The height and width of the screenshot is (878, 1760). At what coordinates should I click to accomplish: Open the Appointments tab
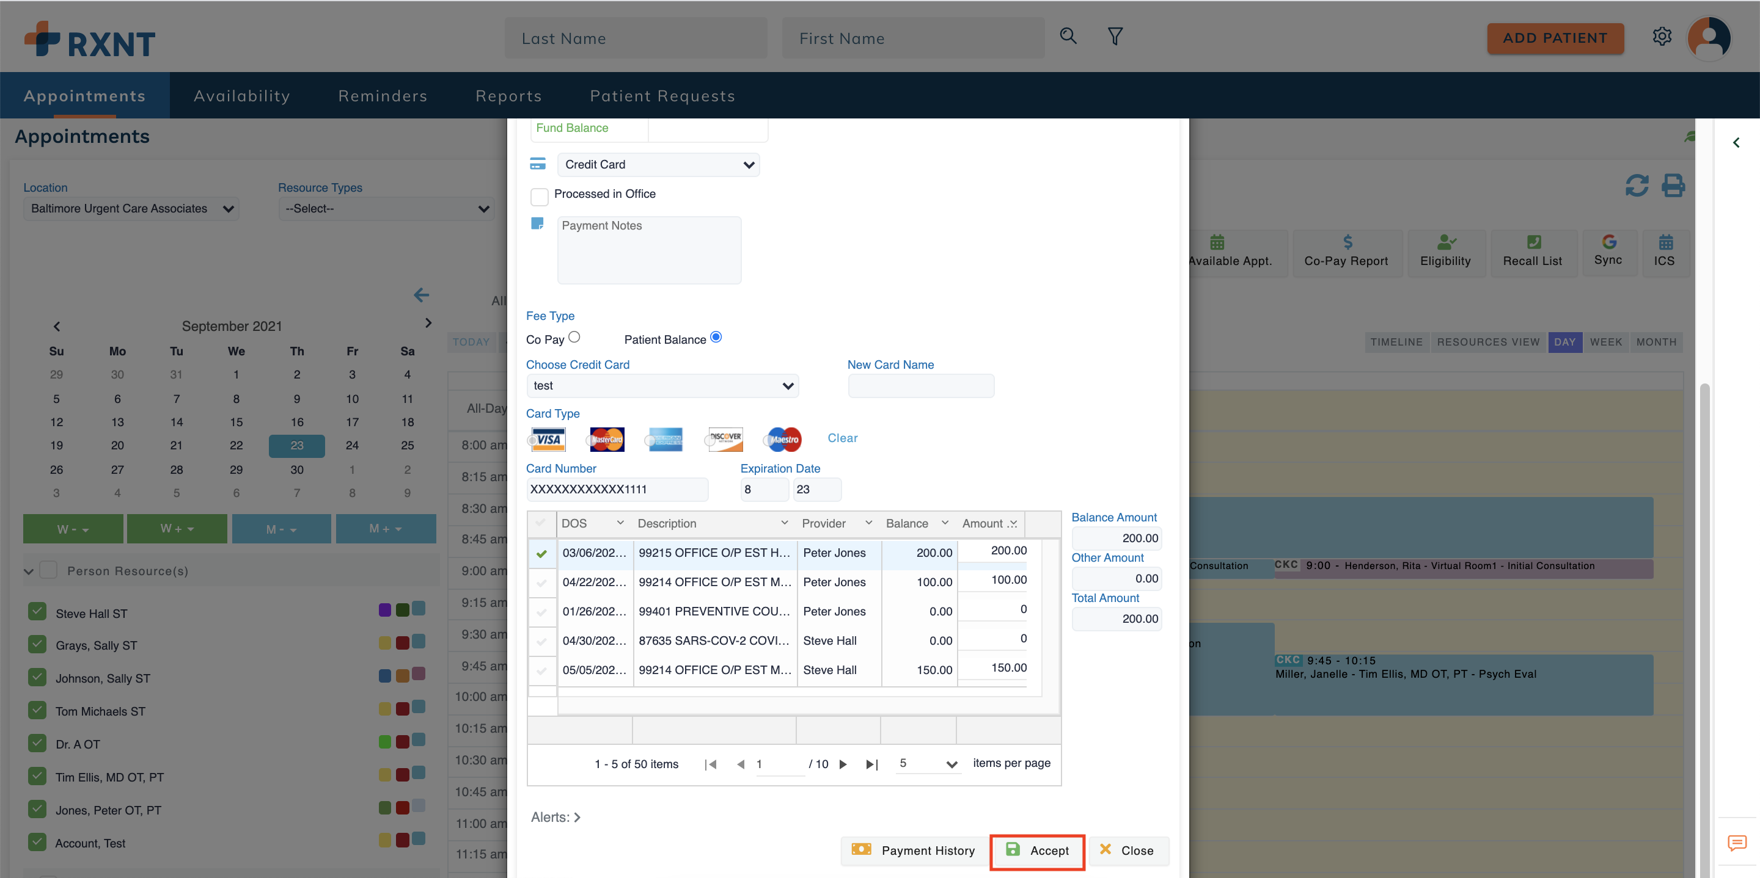coord(85,96)
